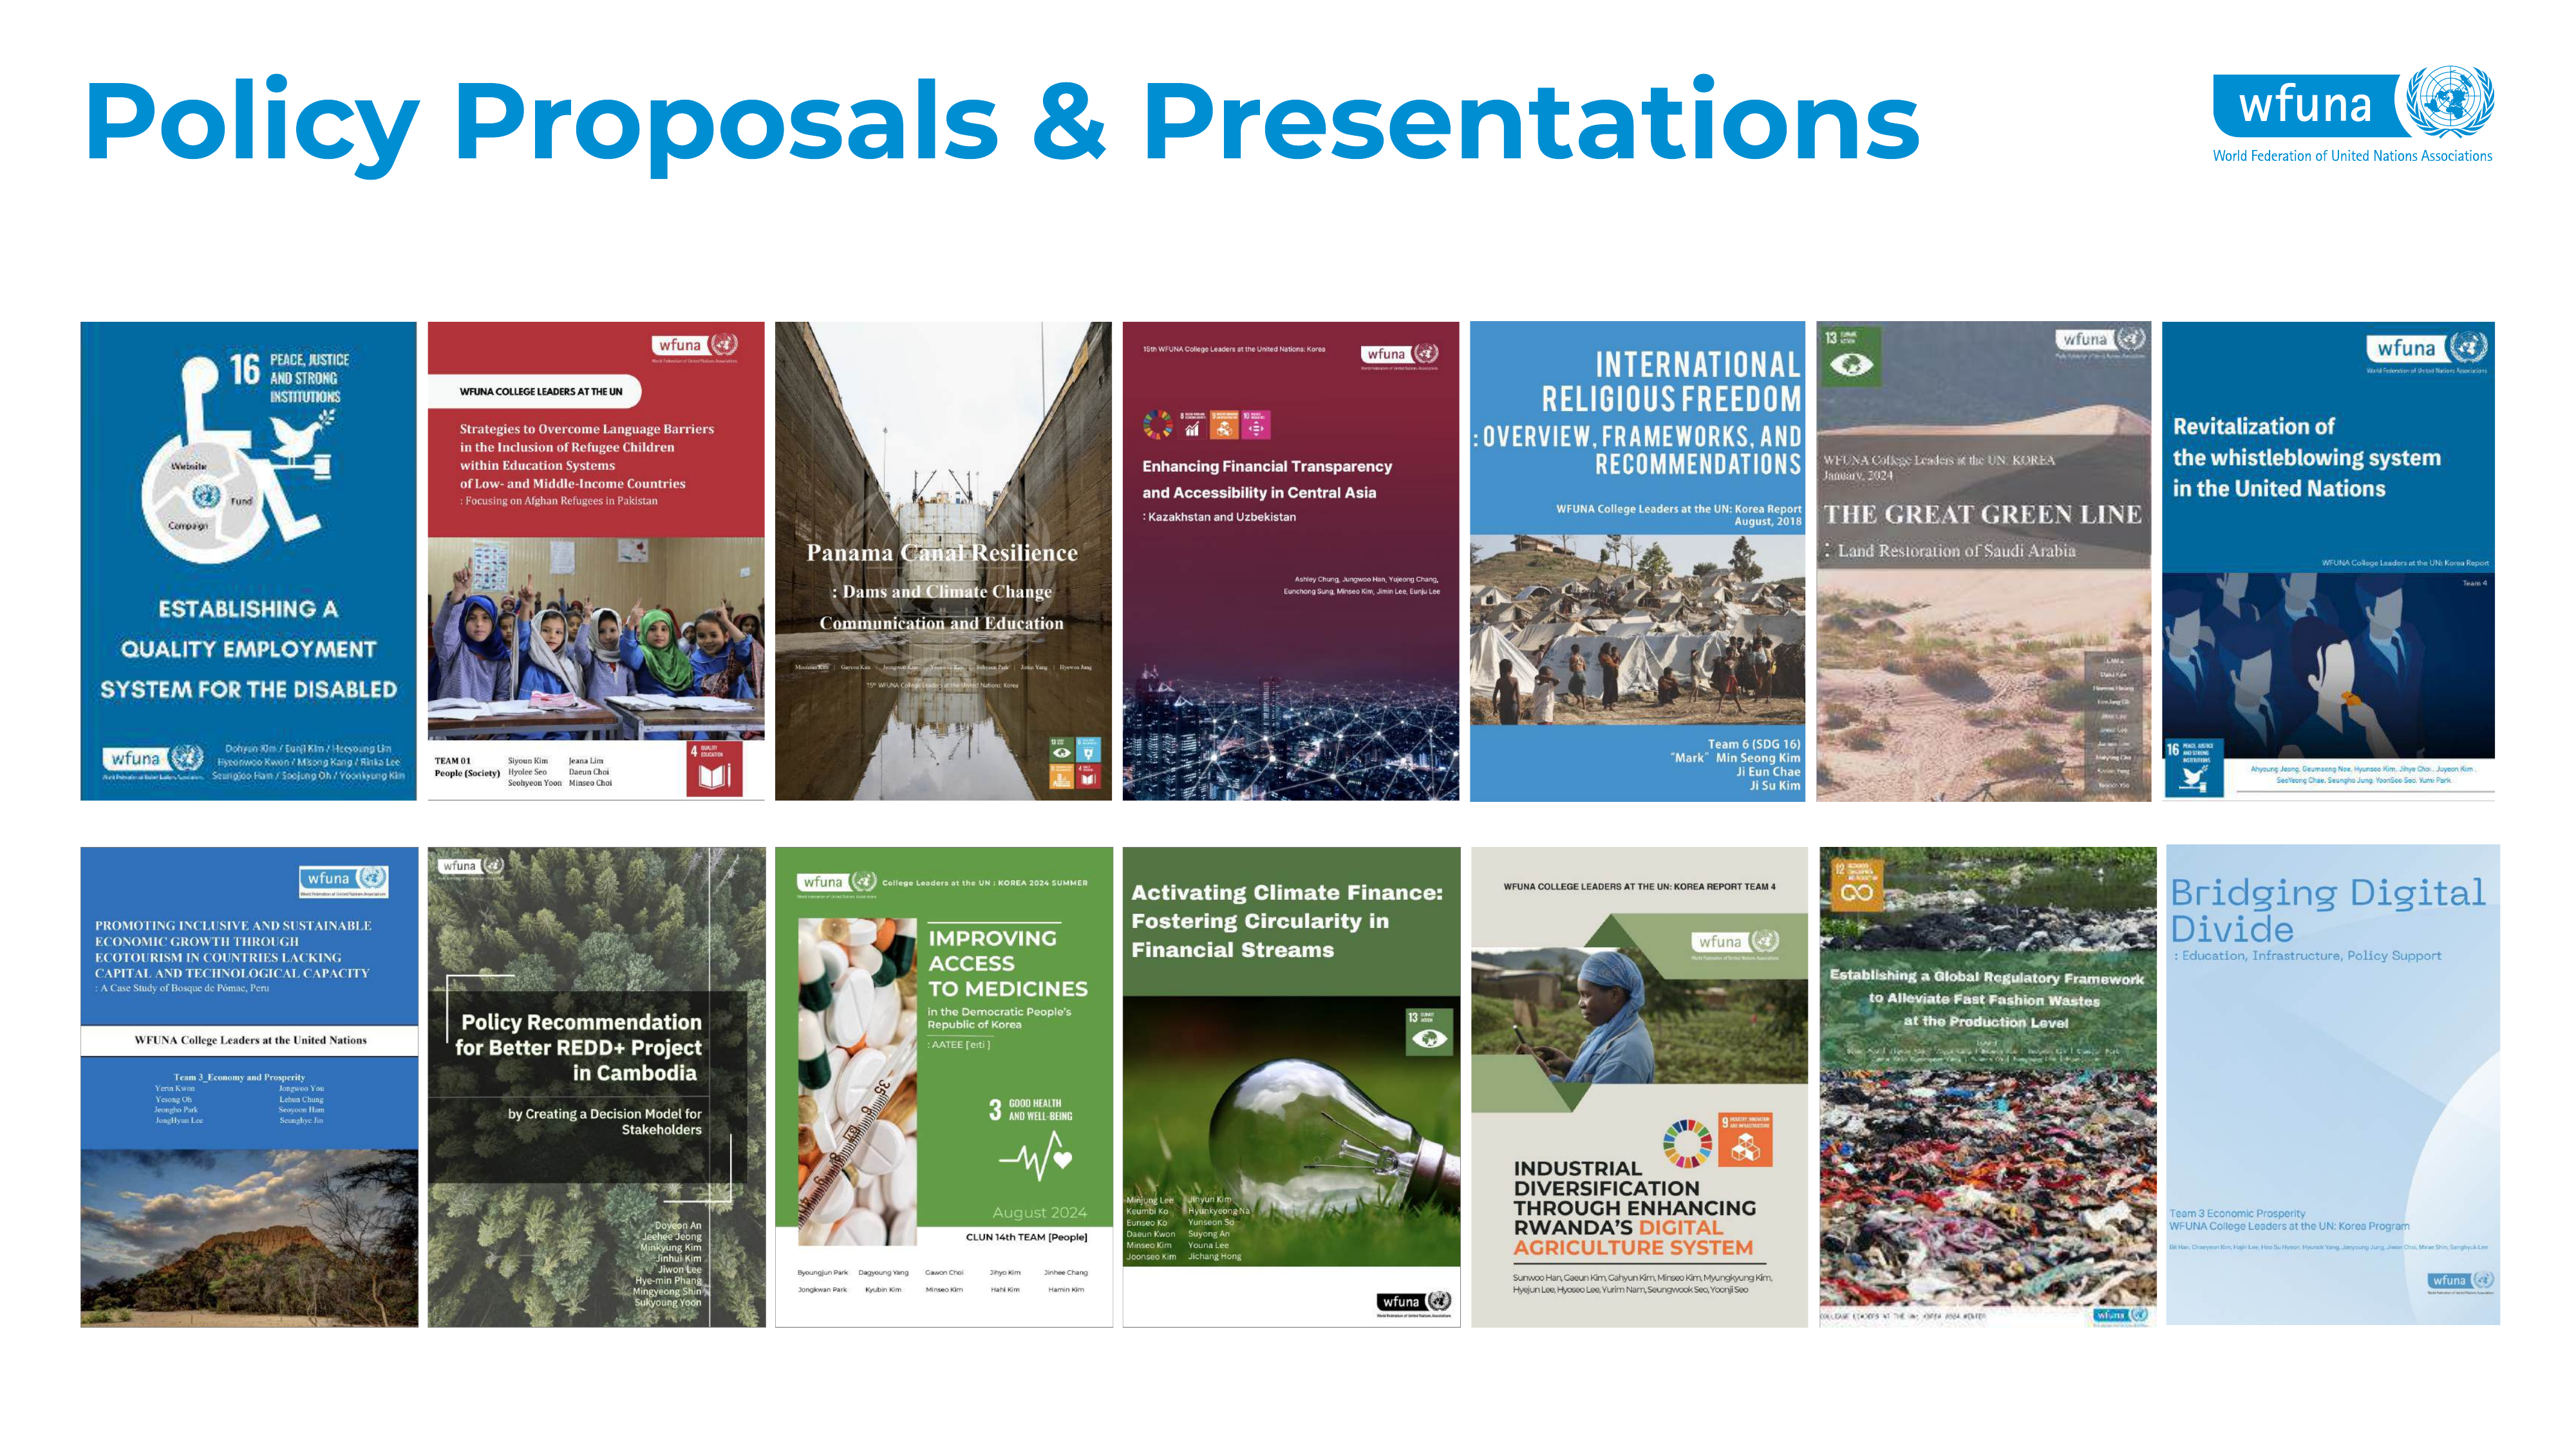Open the International Religious Freedom report cover
Image resolution: width=2576 pixels, height=1448 pixels.
pos(1637,560)
